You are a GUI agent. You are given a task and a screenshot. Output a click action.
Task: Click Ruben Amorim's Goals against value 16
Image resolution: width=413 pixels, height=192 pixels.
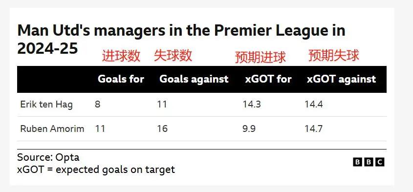(162, 129)
